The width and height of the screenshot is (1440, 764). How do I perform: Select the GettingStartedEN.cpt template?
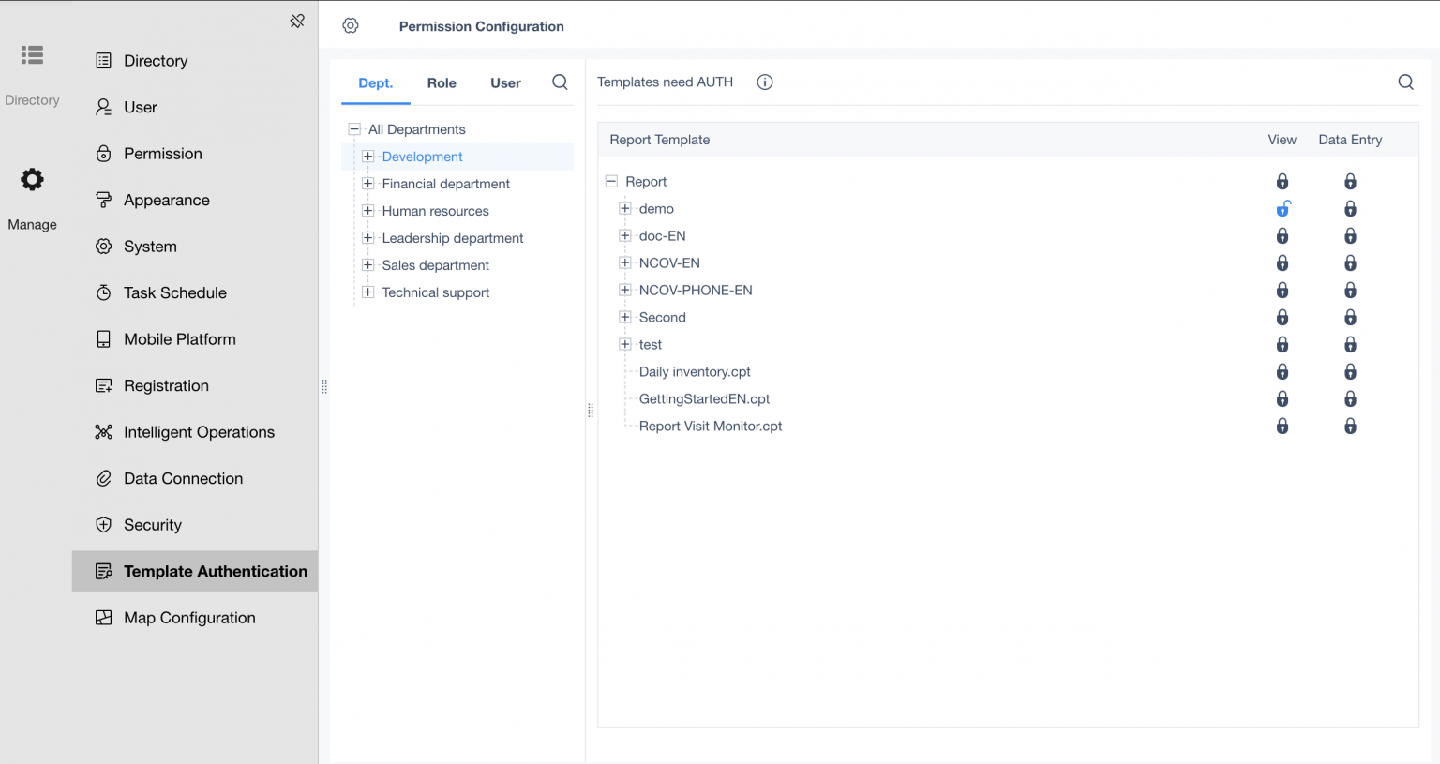point(704,398)
